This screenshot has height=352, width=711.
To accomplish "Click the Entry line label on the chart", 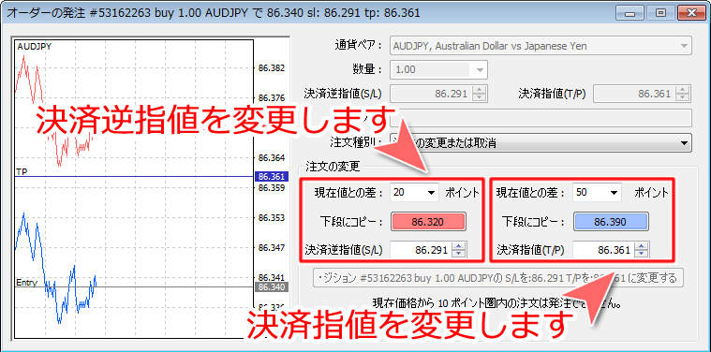I will coord(26,282).
